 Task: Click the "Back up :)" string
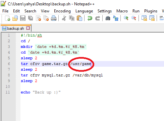(x=47, y=93)
